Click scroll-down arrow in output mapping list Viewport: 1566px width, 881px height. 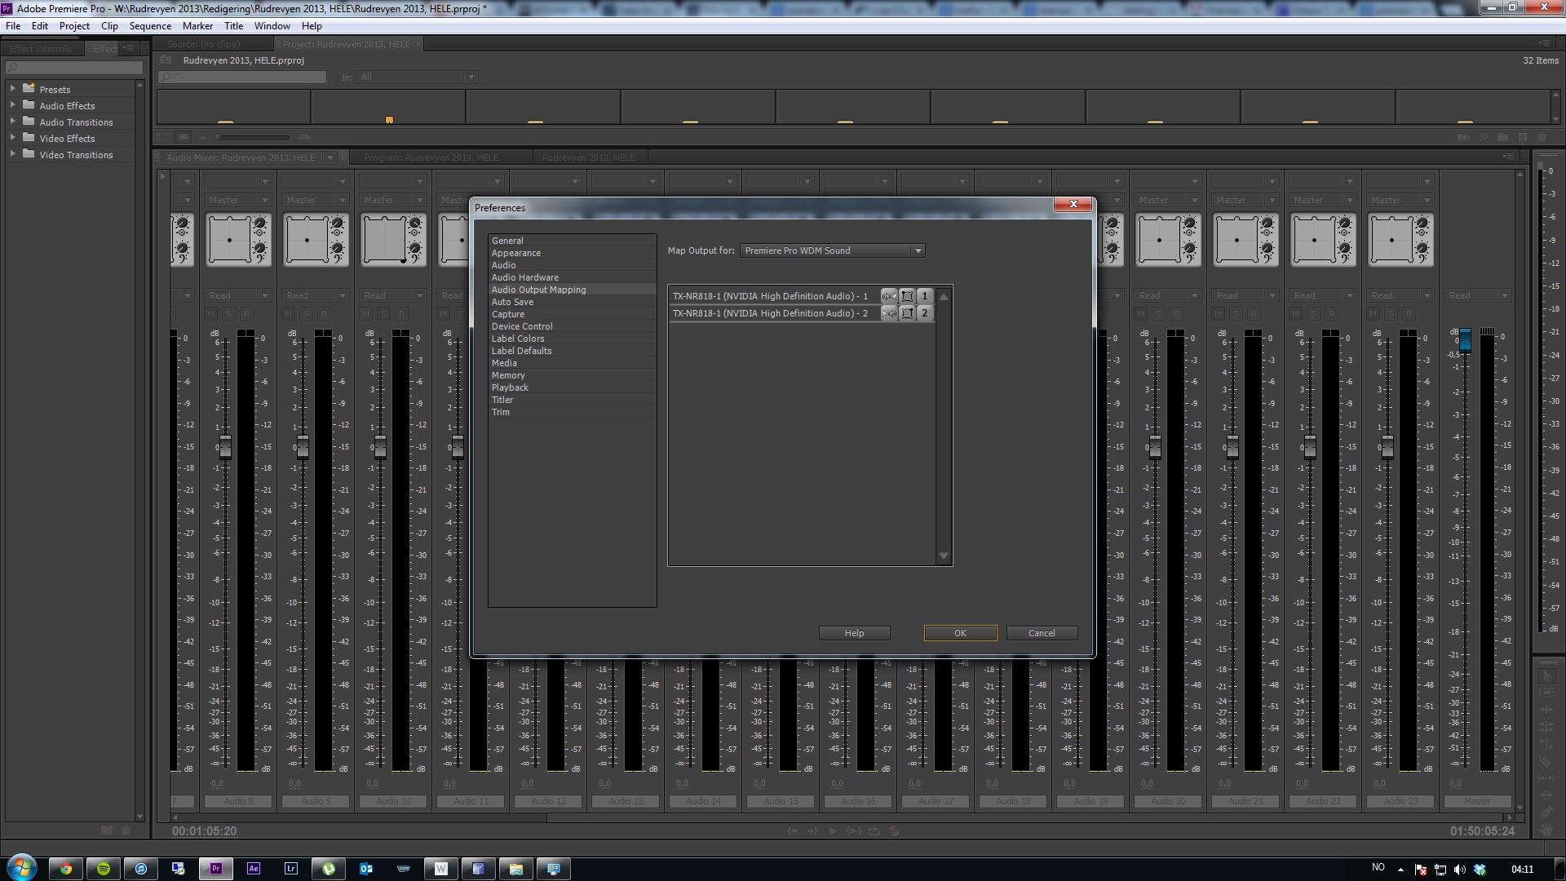tap(944, 556)
